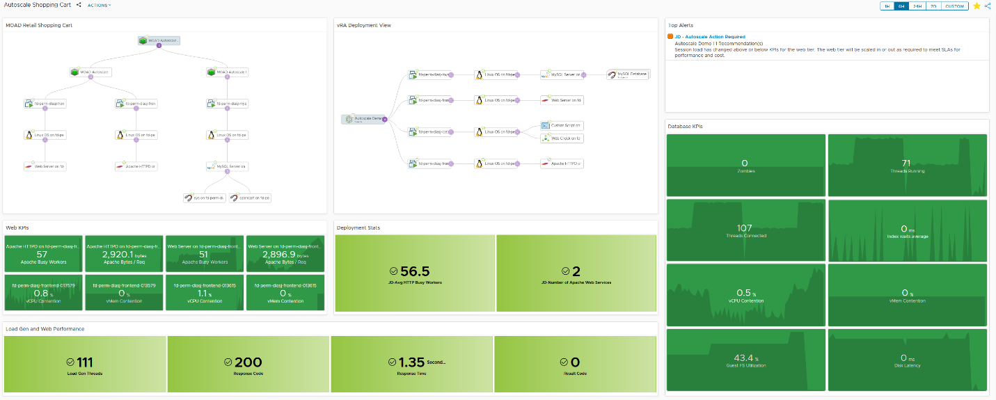Open the Database KPIs vMem Contention tile
The width and height of the screenshot is (996, 400).
pyautogui.click(x=908, y=295)
